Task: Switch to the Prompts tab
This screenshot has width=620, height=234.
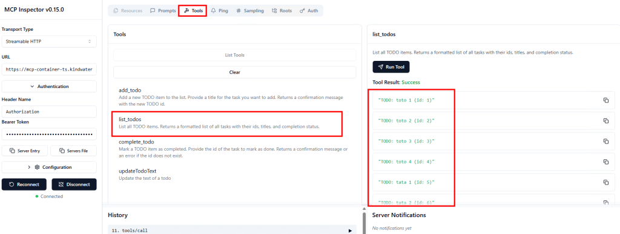Action: click(163, 11)
